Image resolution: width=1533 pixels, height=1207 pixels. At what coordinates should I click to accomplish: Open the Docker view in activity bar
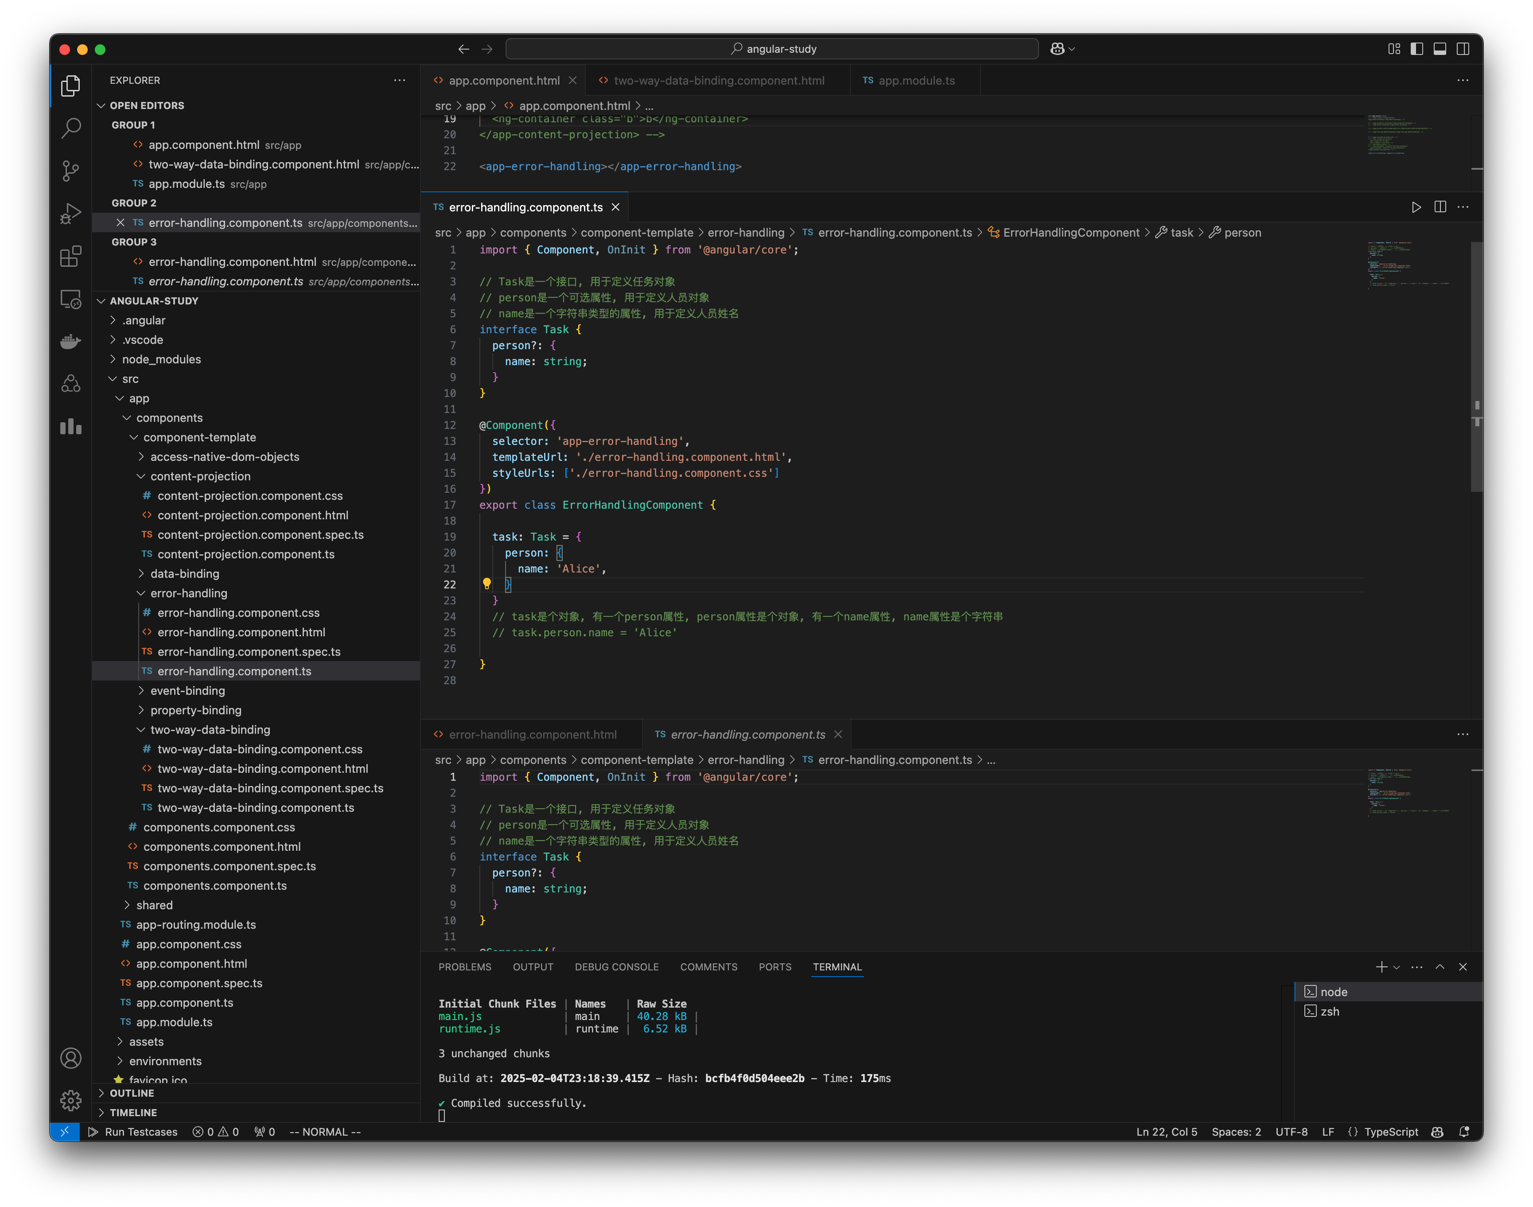tap(70, 341)
